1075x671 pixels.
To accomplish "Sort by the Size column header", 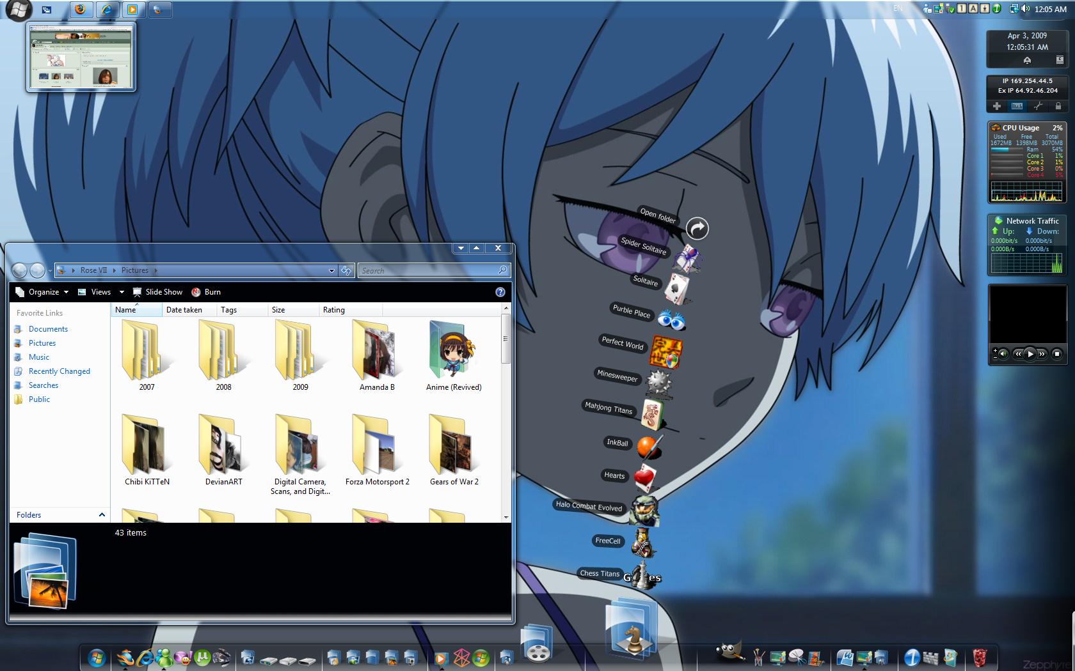I will [293, 310].
